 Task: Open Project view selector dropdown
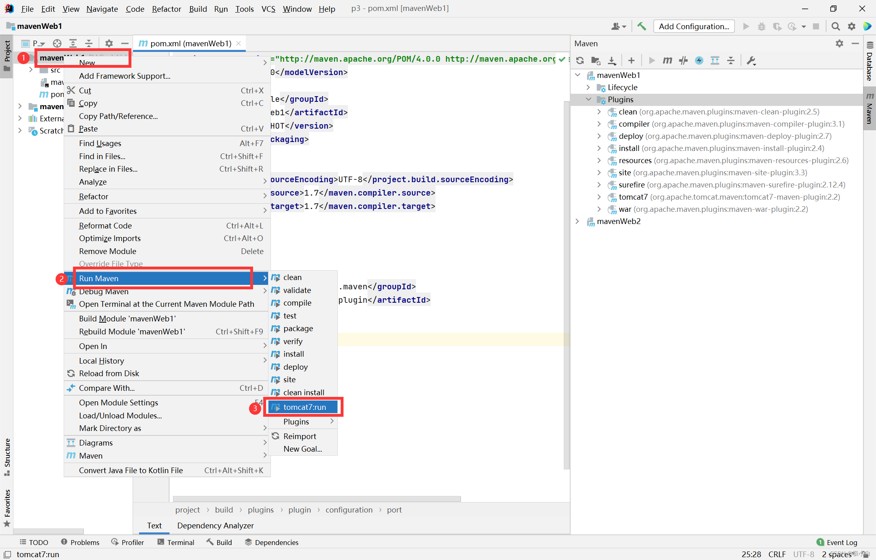pos(34,43)
